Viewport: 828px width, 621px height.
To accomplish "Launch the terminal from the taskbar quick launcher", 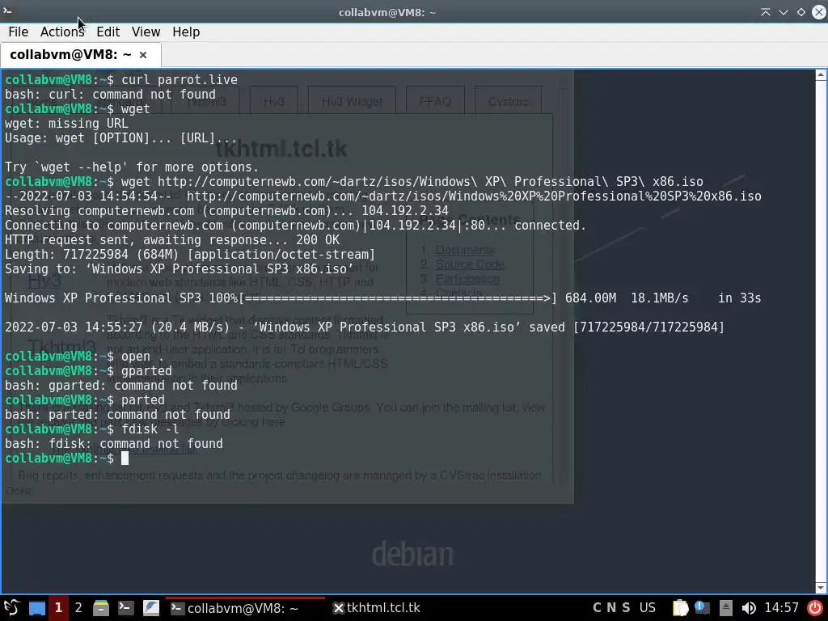I will click(x=125, y=608).
